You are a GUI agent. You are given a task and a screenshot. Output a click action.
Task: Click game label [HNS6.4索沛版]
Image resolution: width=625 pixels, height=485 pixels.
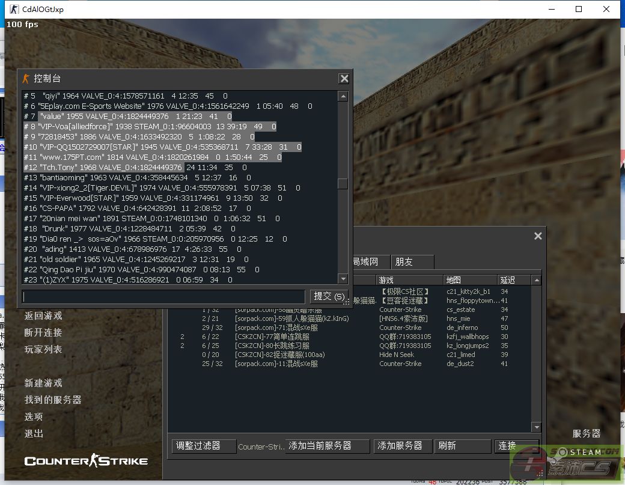[x=403, y=319]
